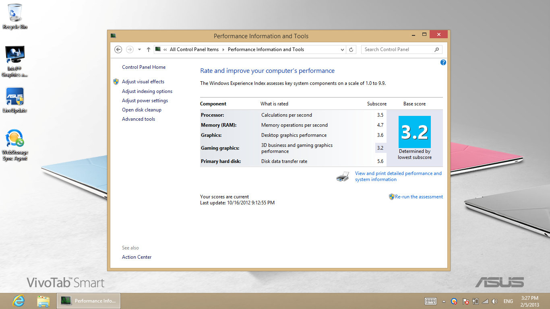Image resolution: width=550 pixels, height=309 pixels.
Task: Click the WebStorage sync tray icon
Action: [x=454, y=301]
